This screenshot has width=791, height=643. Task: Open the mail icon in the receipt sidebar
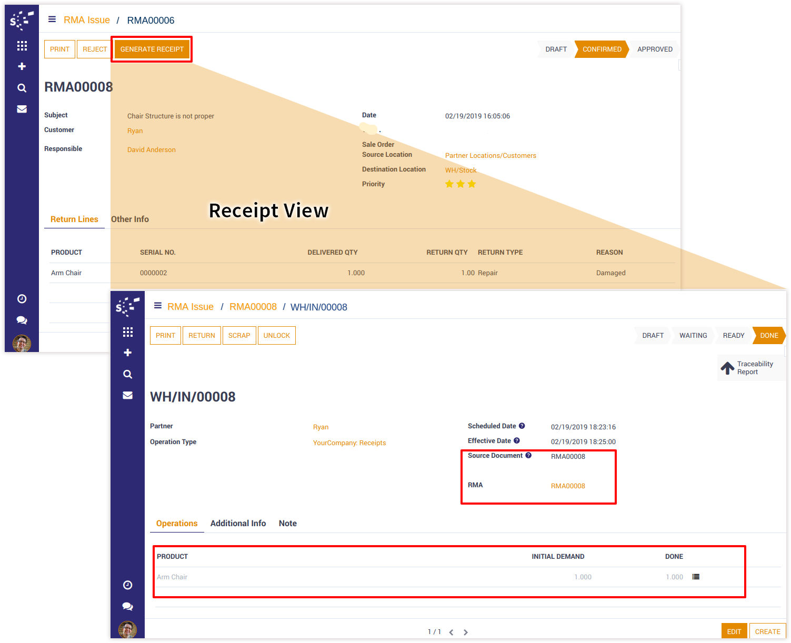coord(127,395)
